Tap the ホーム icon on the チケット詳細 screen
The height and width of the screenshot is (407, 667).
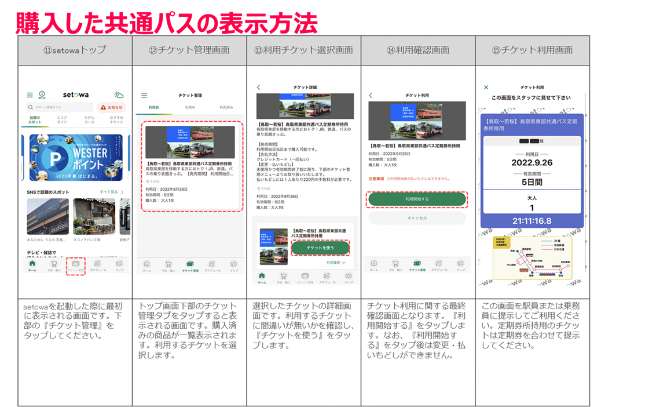pos(262,278)
